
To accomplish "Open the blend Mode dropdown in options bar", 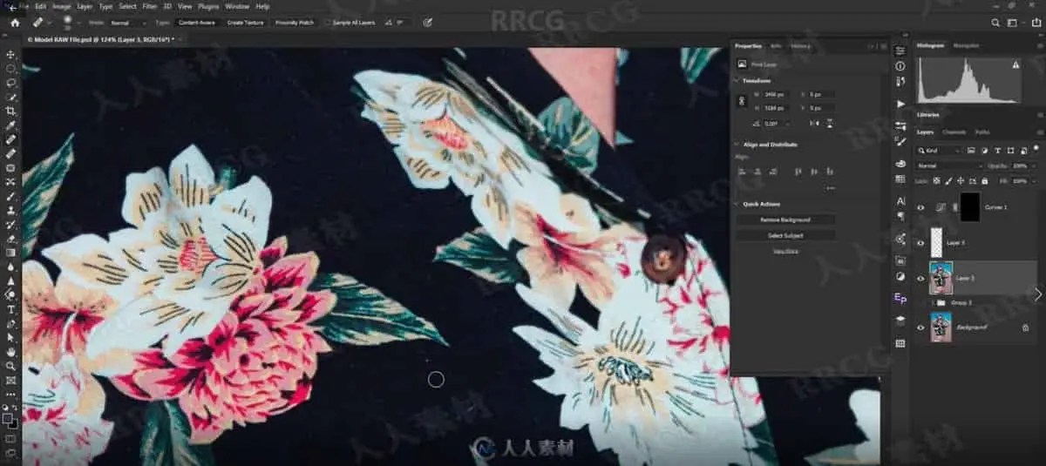I will [130, 22].
